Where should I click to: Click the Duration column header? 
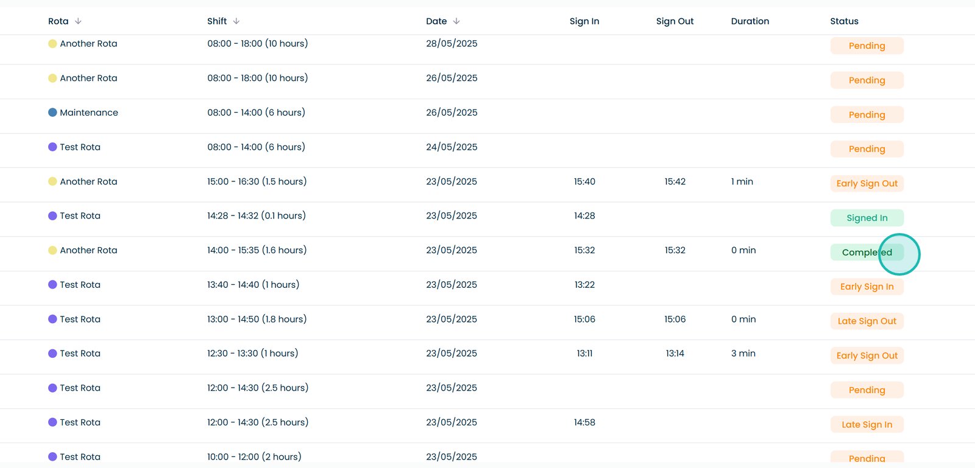[750, 21]
